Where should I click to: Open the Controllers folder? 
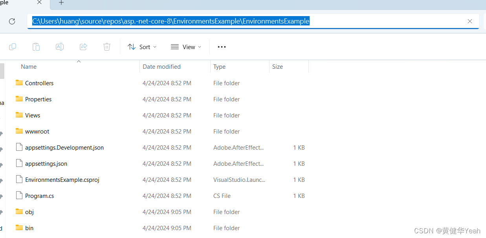tap(39, 83)
